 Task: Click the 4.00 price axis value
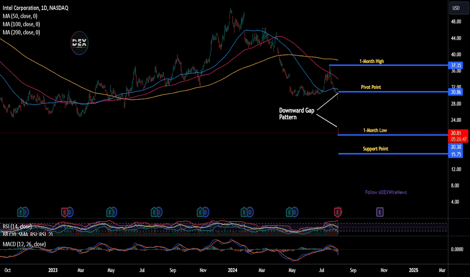(x=455, y=202)
